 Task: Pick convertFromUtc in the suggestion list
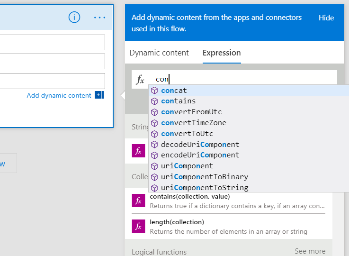pyautogui.click(x=191, y=112)
